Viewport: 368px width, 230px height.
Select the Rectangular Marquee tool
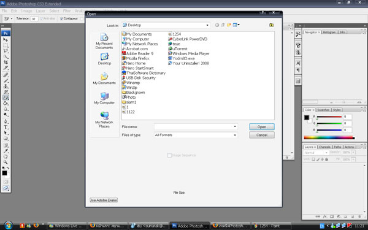6,45
